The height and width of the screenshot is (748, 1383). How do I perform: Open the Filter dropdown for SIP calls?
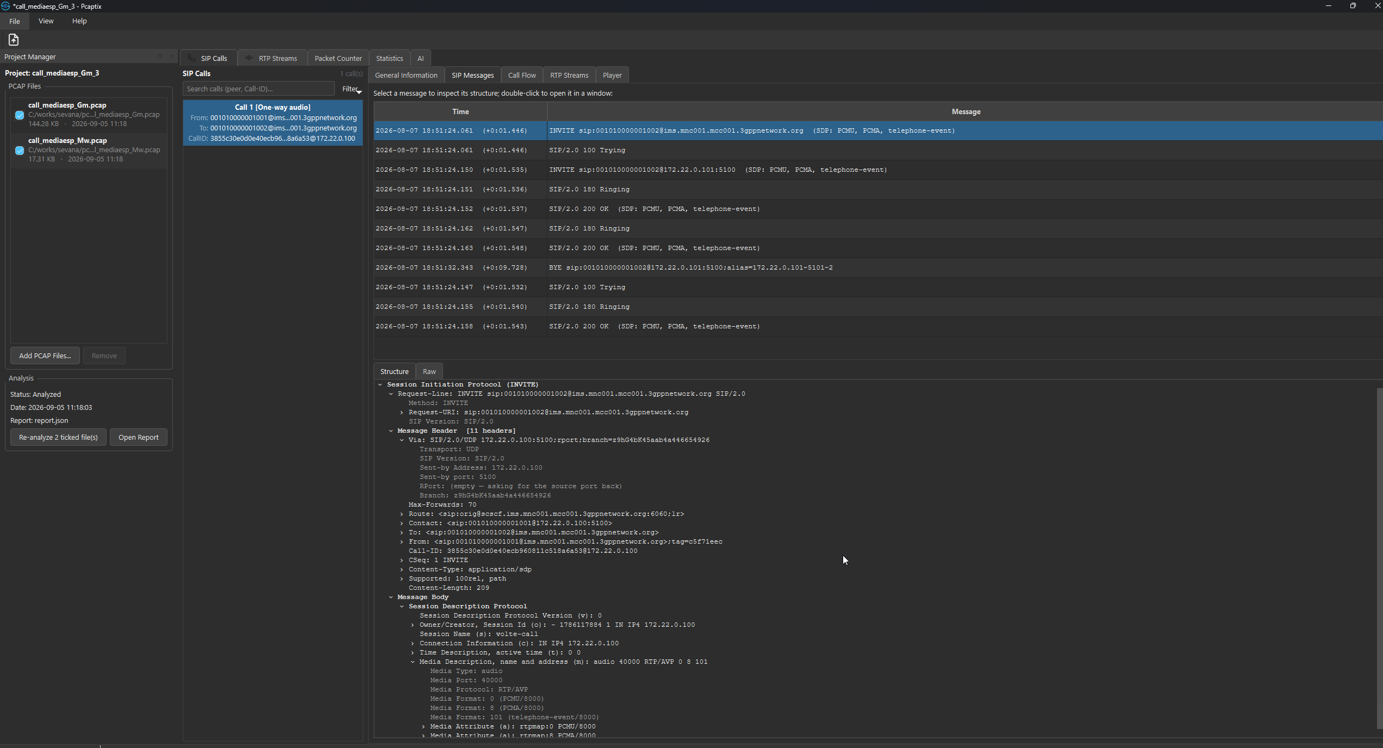(352, 89)
